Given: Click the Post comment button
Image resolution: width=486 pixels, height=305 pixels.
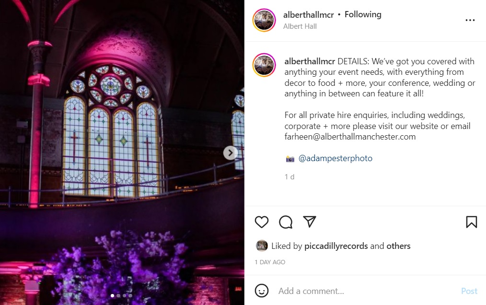Looking at the screenshot, I should (x=469, y=291).
